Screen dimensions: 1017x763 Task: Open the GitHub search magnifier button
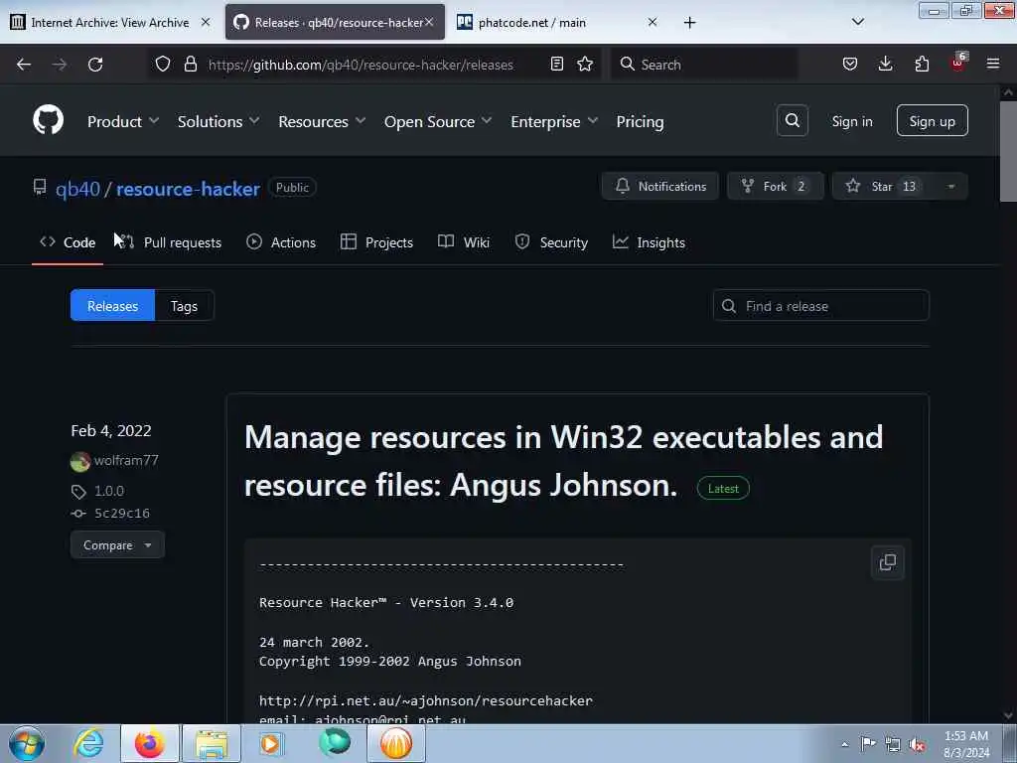tap(792, 120)
